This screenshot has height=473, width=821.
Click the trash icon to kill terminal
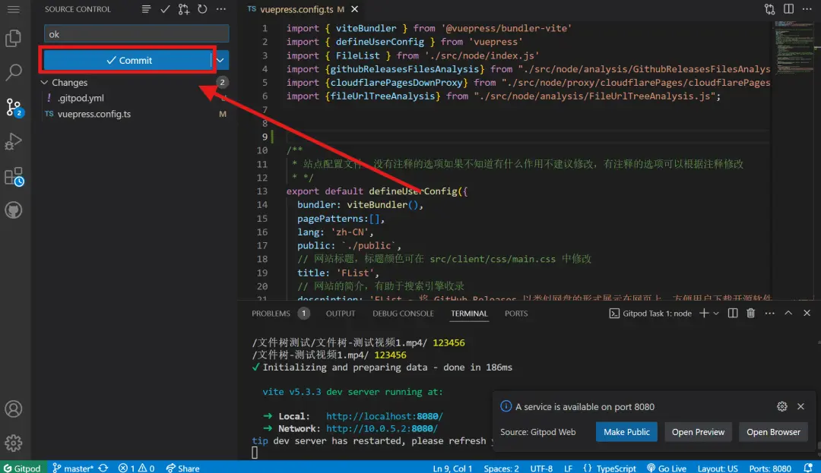tap(751, 313)
